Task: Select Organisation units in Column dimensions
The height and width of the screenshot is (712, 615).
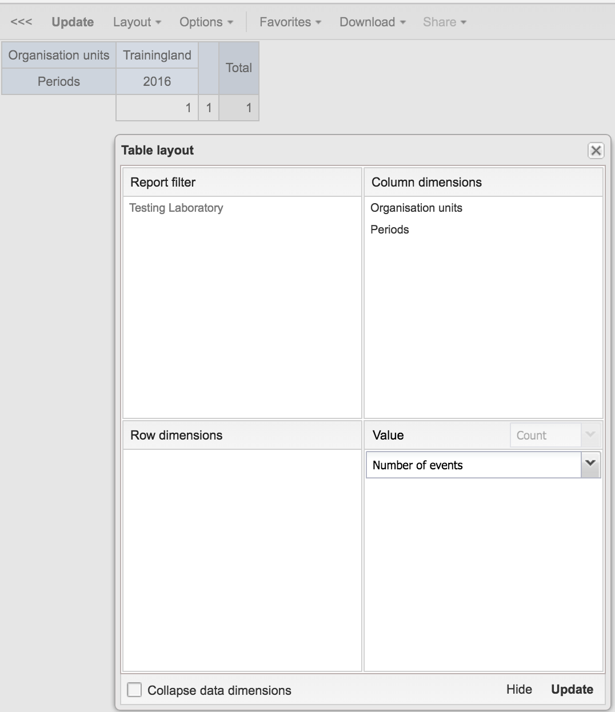Action: [416, 208]
